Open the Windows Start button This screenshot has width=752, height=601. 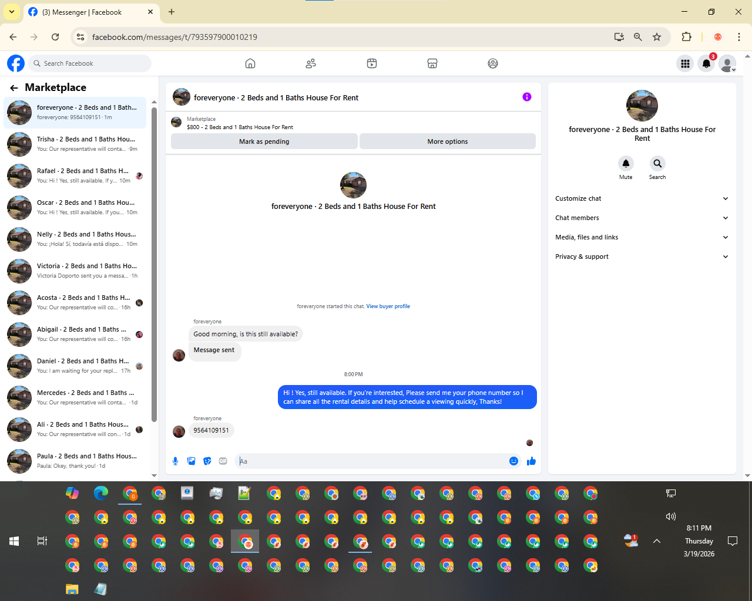coord(14,541)
